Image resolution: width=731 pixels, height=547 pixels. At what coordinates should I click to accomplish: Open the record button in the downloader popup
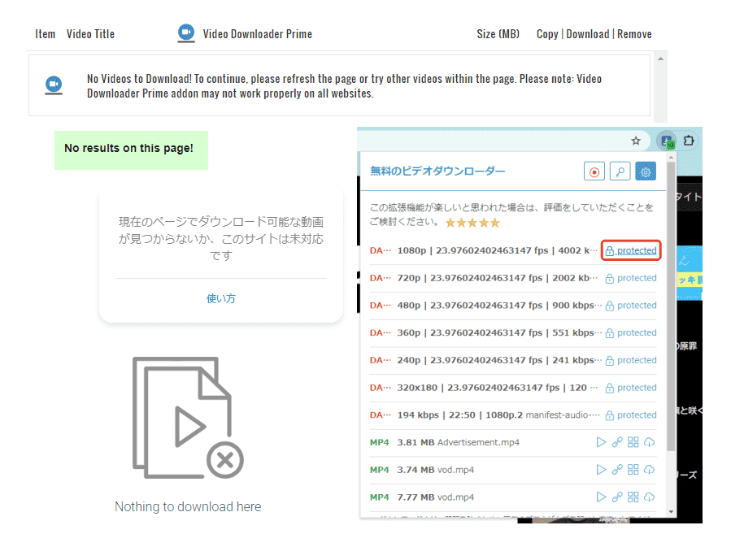(594, 171)
